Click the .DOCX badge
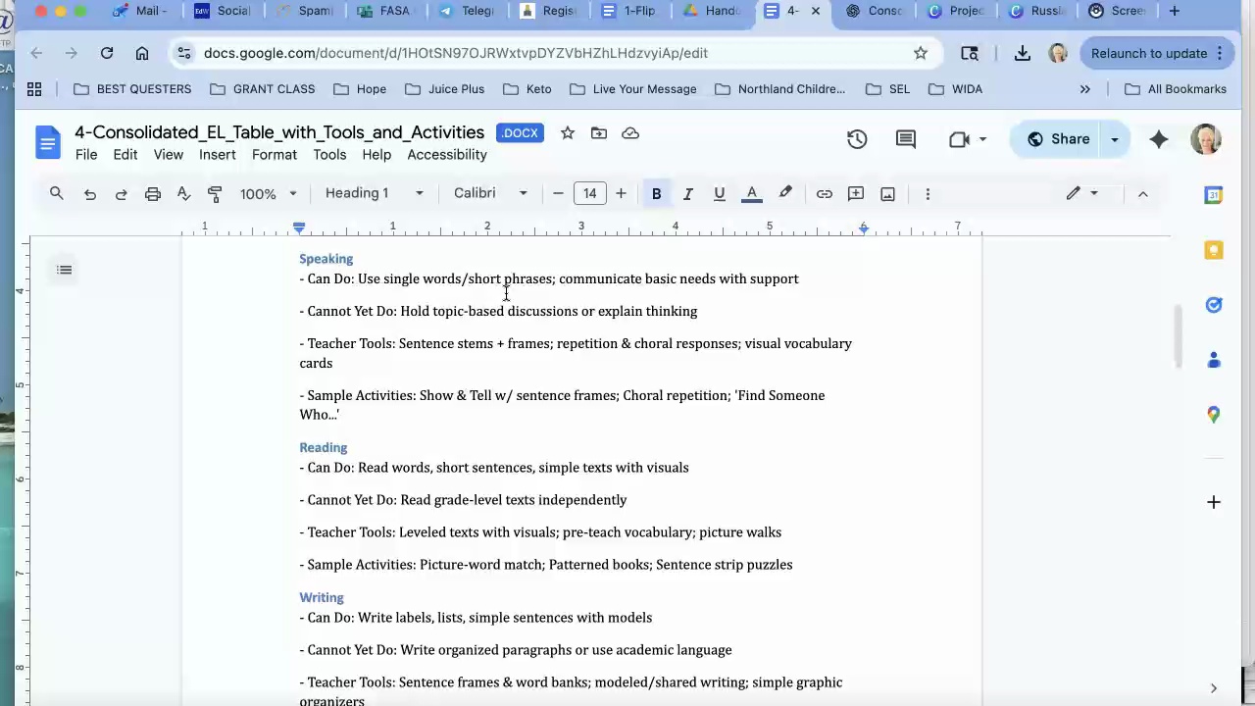Image resolution: width=1255 pixels, height=706 pixels. [x=521, y=133]
